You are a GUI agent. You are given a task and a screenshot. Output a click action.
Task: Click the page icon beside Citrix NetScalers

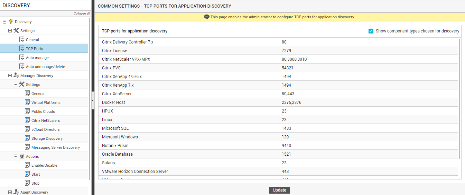[x=27, y=120]
